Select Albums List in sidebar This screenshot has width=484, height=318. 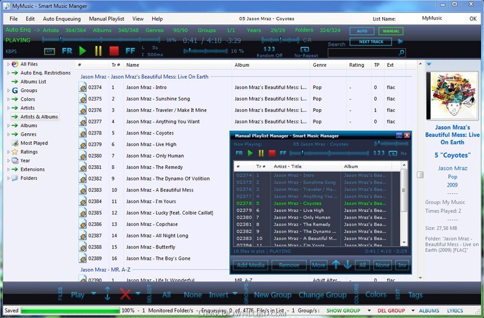pyautogui.click(x=33, y=82)
